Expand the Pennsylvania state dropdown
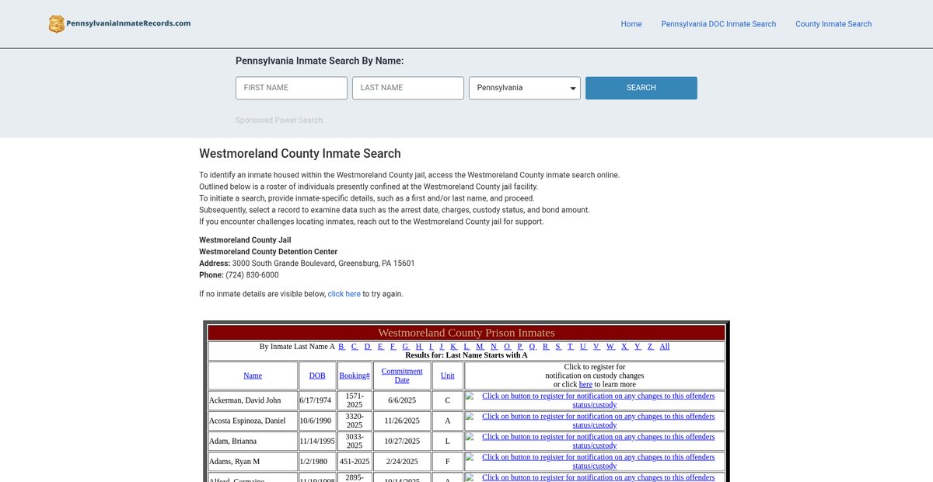The image size is (933, 482). pos(525,88)
